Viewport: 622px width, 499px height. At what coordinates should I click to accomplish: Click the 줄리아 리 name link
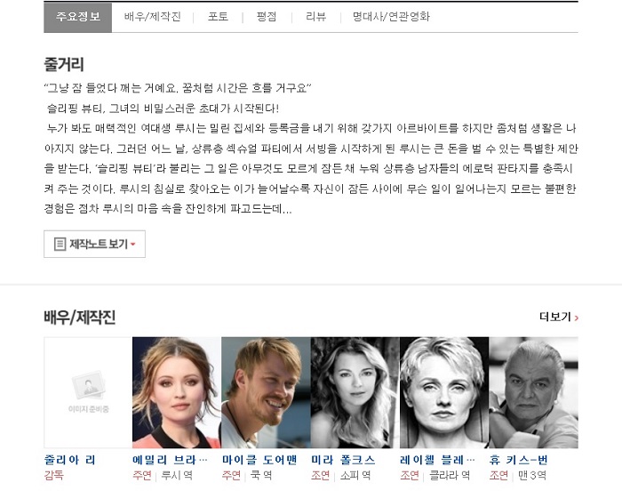70,460
